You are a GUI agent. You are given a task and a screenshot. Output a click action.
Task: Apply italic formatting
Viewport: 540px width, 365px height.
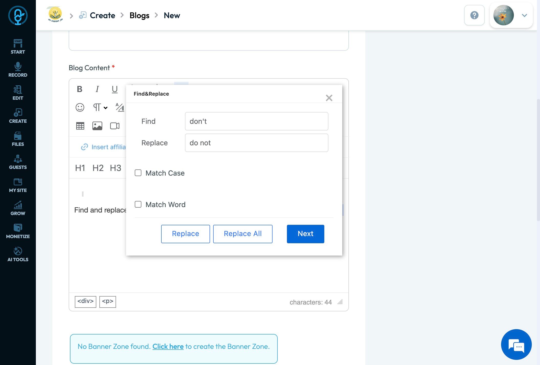point(97,89)
